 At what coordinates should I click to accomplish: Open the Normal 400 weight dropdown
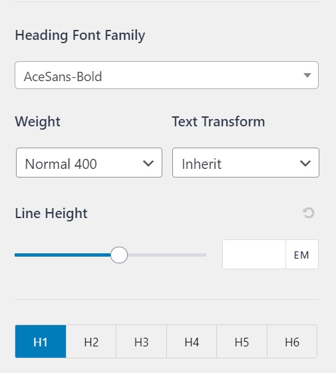point(89,163)
